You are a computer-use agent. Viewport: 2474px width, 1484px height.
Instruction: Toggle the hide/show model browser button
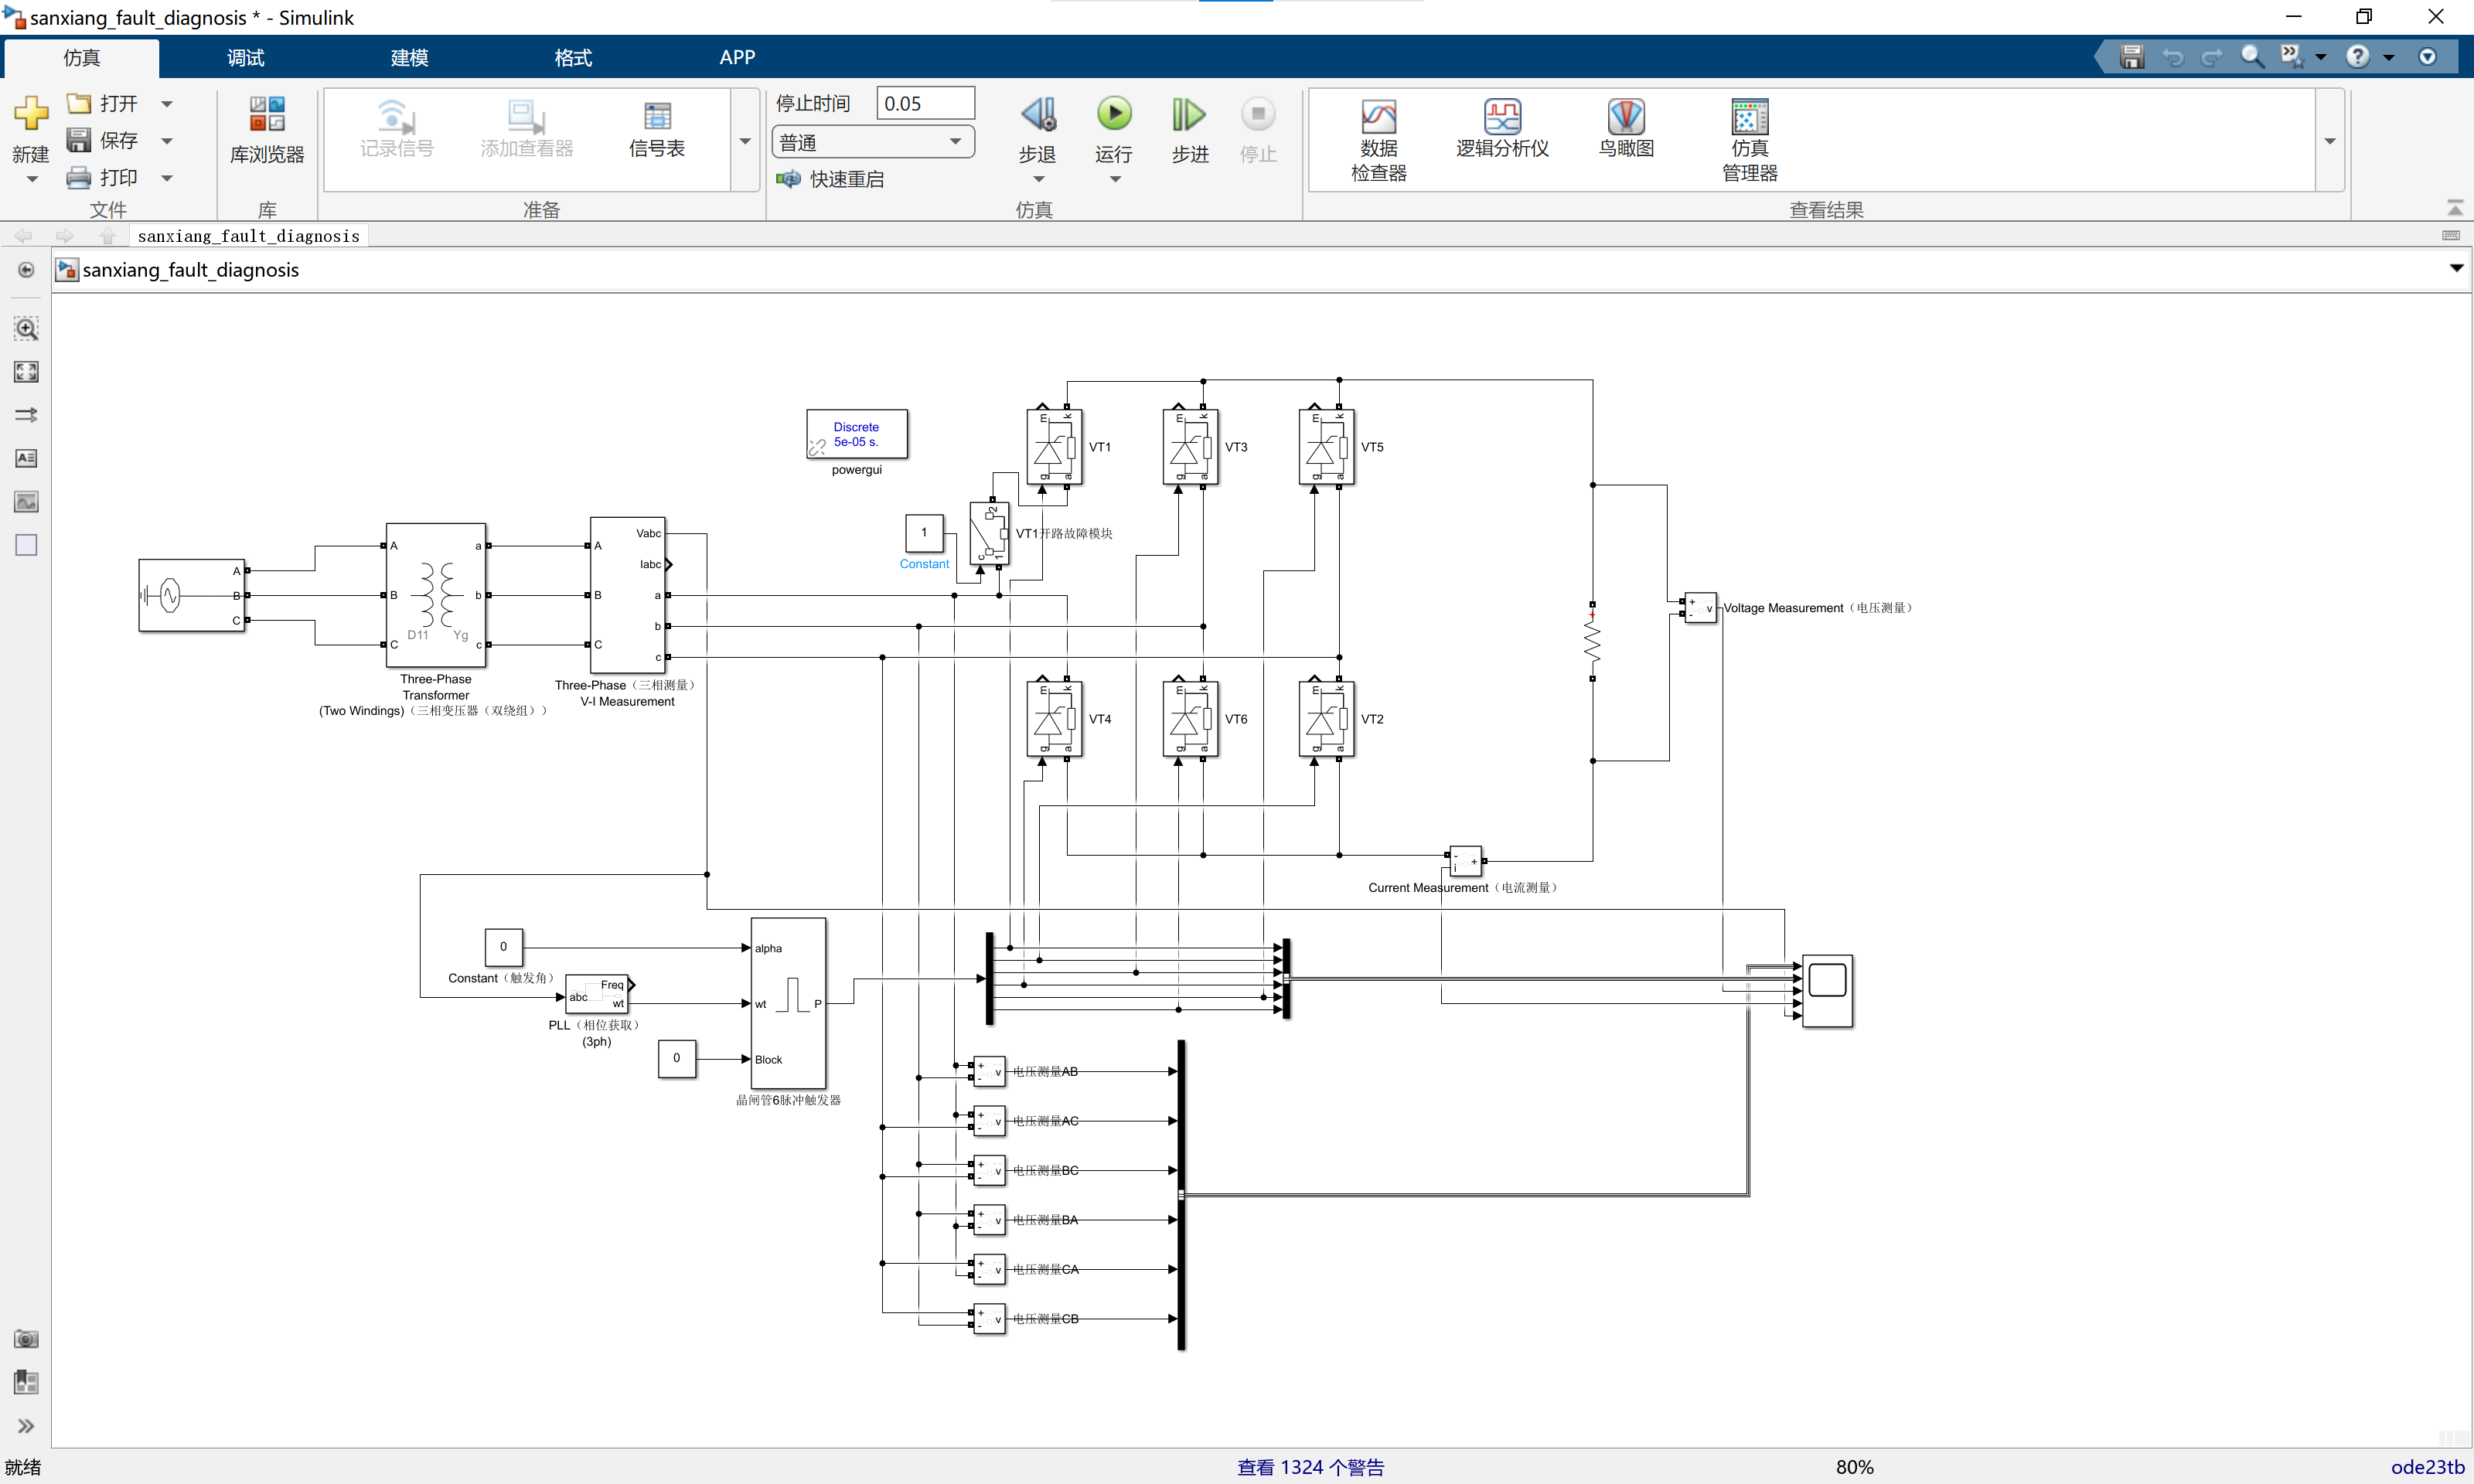point(26,1426)
